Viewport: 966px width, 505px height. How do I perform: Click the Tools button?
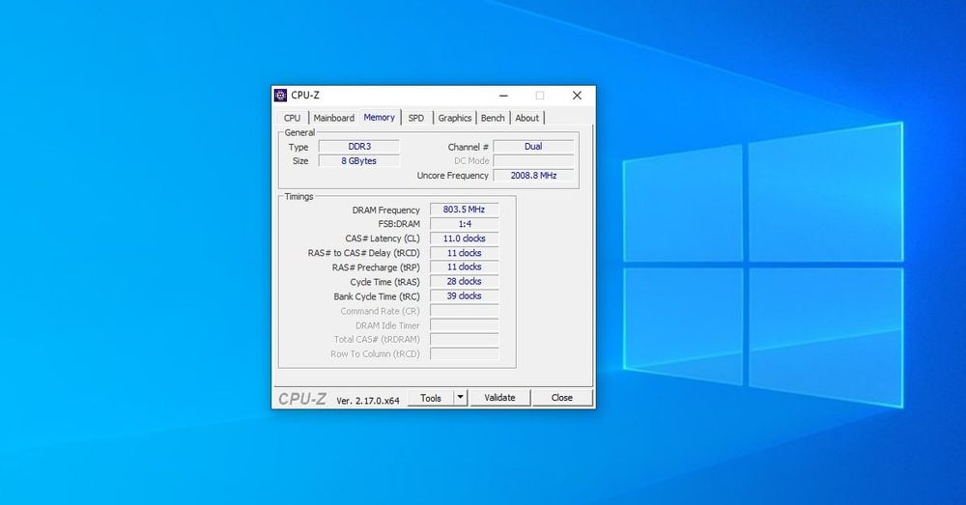click(431, 398)
